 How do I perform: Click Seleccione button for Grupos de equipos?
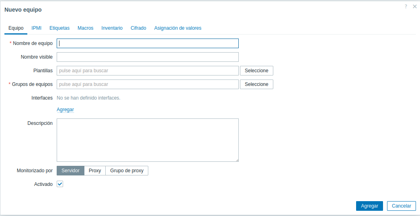pyautogui.click(x=256, y=84)
